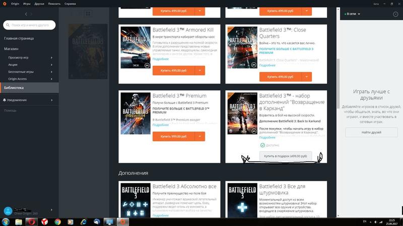Click the Найти друзей button
The height and width of the screenshot is (226, 403).
coord(371,132)
